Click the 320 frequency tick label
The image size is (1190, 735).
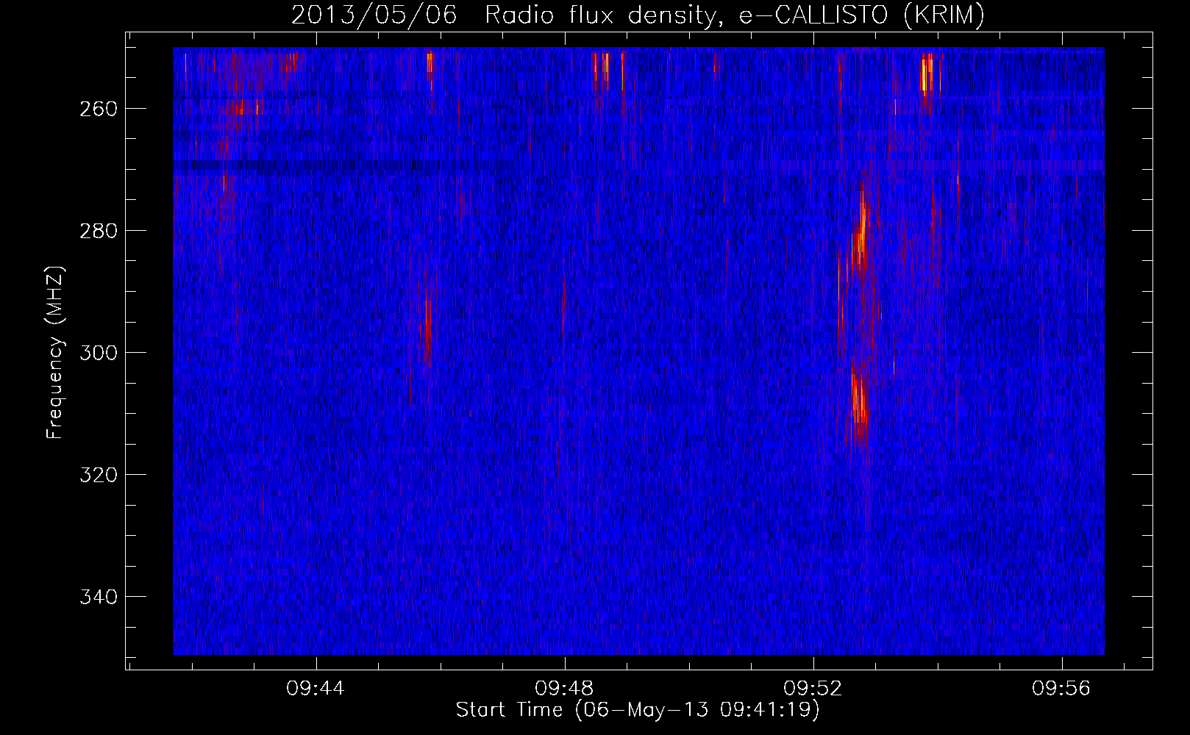click(x=99, y=475)
